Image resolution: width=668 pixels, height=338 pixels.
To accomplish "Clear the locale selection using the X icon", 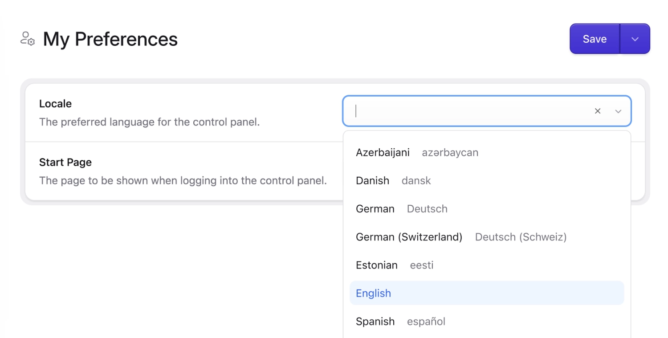I will tap(597, 111).
